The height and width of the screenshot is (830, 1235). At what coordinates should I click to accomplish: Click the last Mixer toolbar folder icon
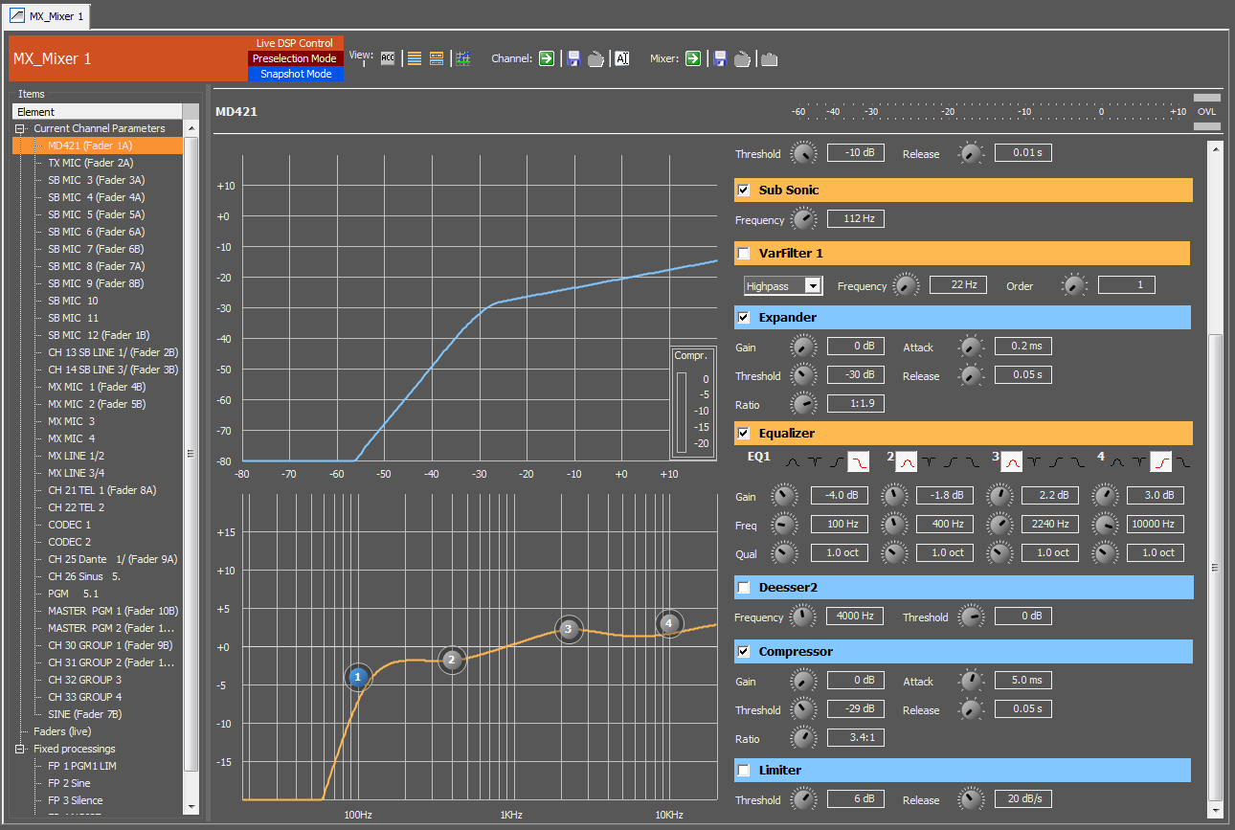[769, 58]
